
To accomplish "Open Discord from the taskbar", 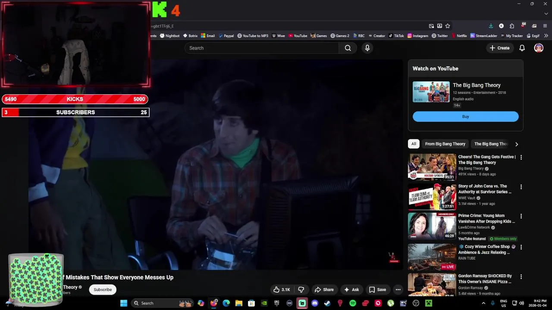I will pos(315,303).
